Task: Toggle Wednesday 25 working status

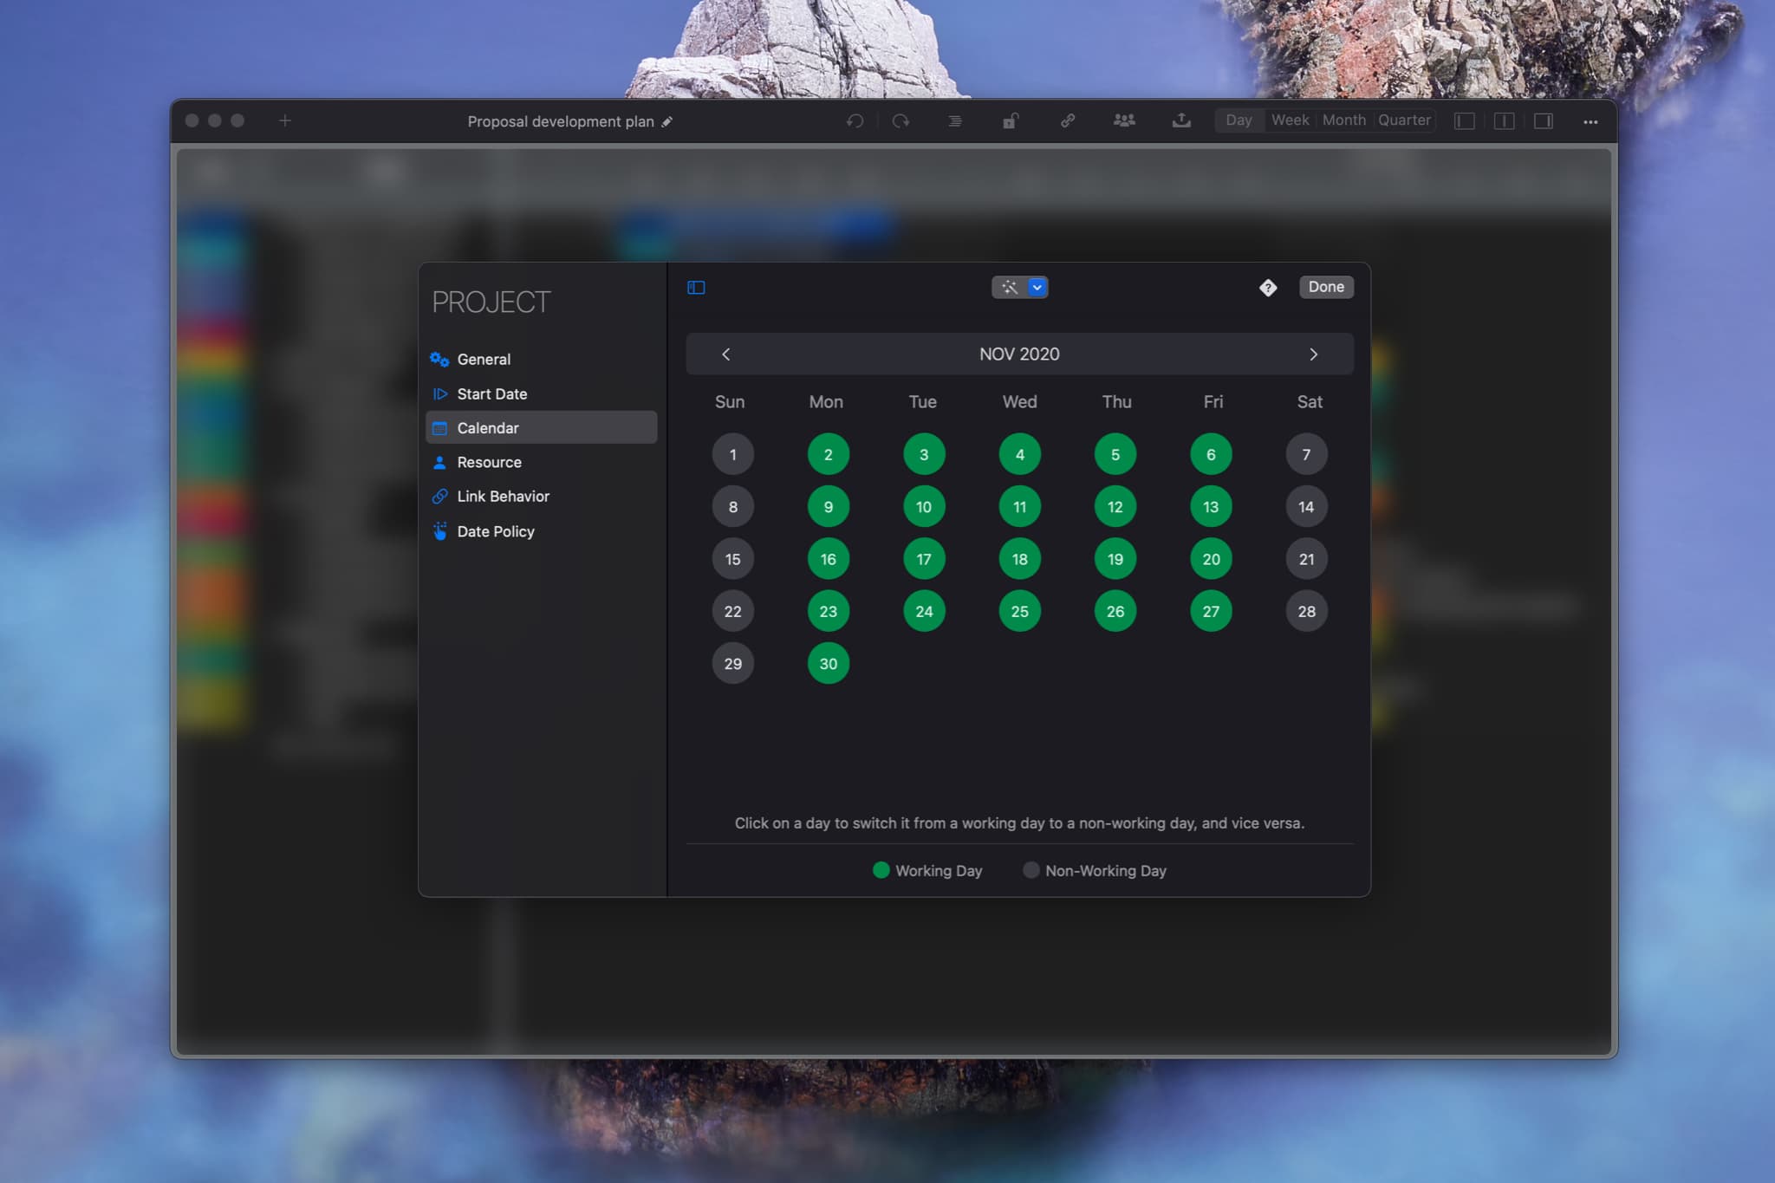Action: point(1019,611)
